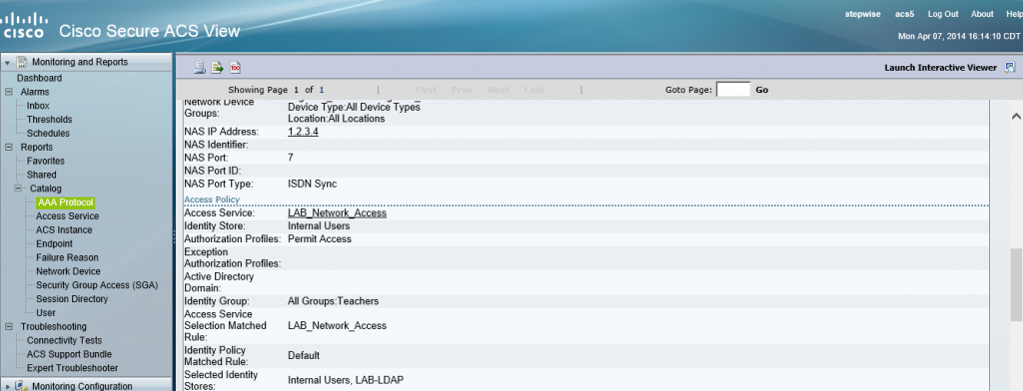1023x391 pixels.
Task: Click the Next page link
Action: (x=498, y=90)
